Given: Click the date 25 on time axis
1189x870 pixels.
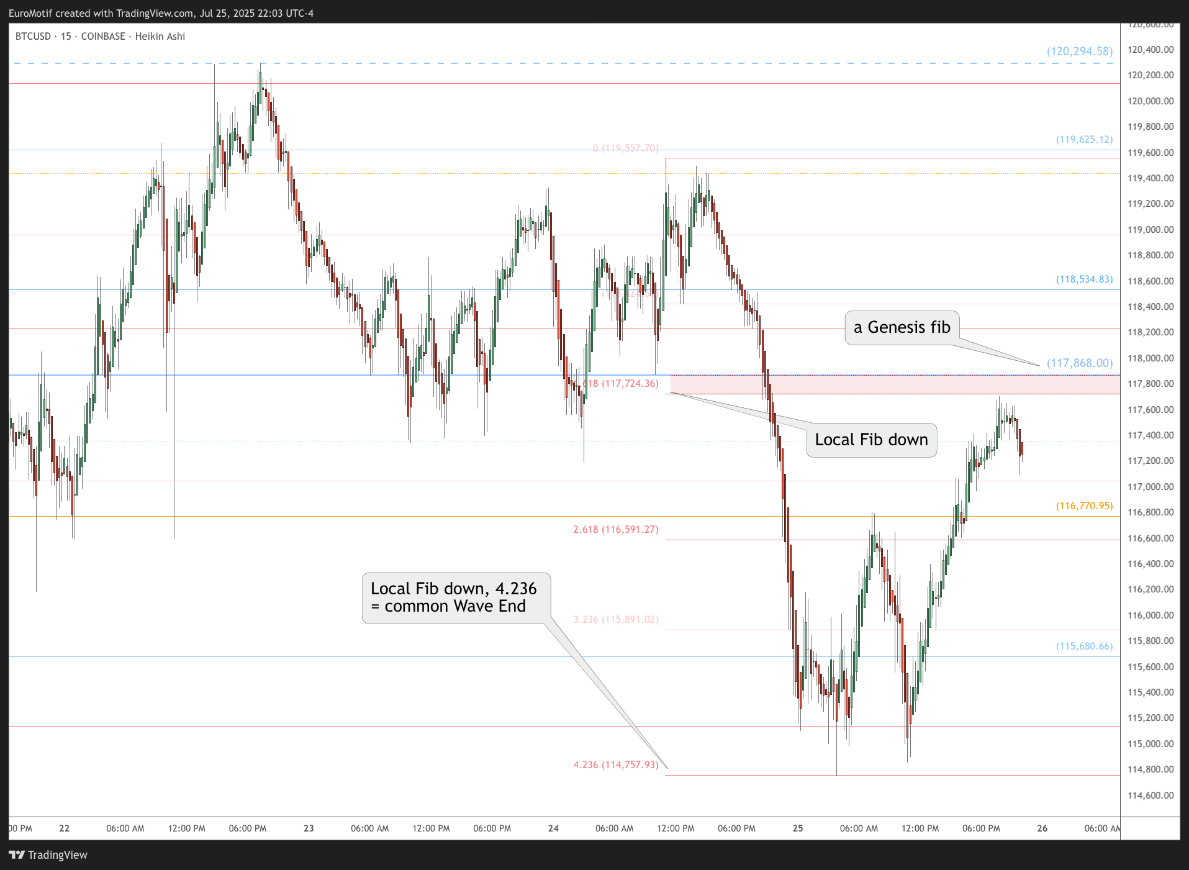Looking at the screenshot, I should 798,828.
